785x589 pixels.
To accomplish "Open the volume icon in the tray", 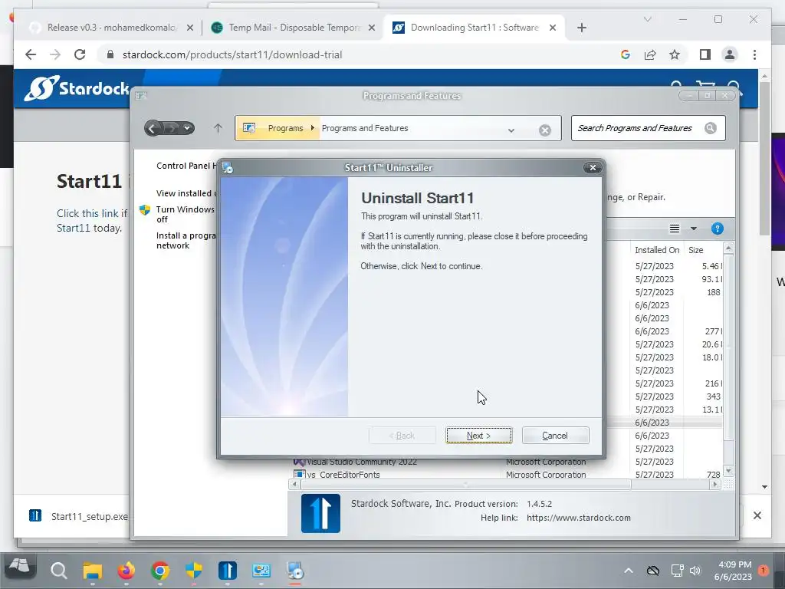I will [x=695, y=571].
